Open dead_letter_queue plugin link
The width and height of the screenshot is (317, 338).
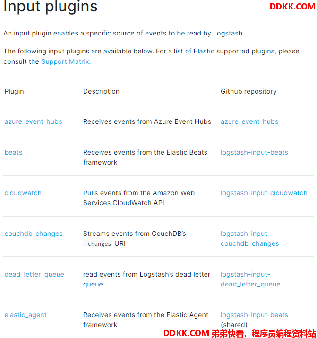(34, 274)
